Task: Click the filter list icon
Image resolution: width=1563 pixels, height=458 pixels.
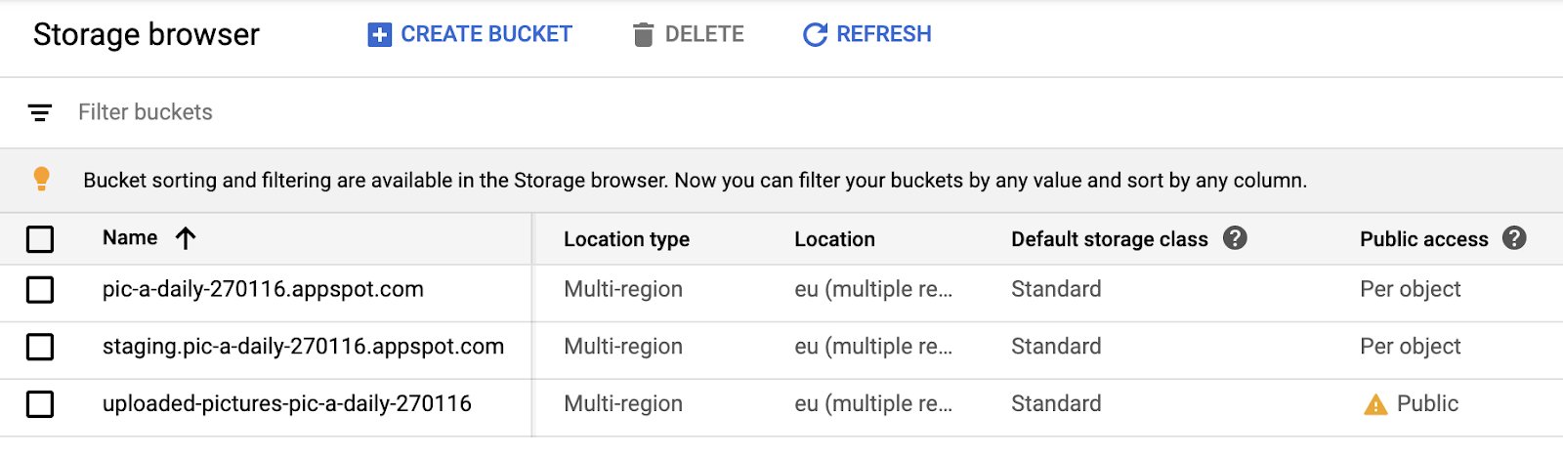Action: [40, 113]
